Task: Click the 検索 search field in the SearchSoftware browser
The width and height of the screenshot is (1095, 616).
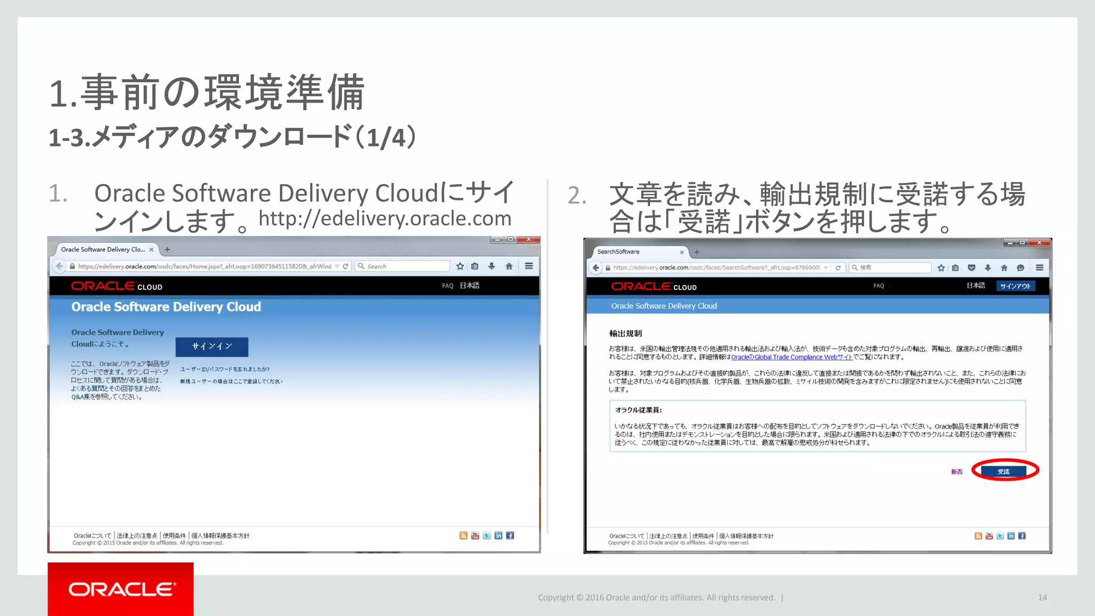Action: pos(890,268)
